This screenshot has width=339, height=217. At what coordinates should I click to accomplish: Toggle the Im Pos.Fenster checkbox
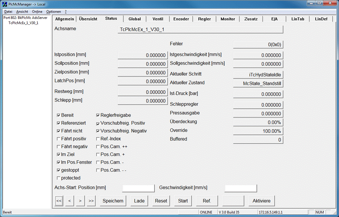[x=58, y=162]
